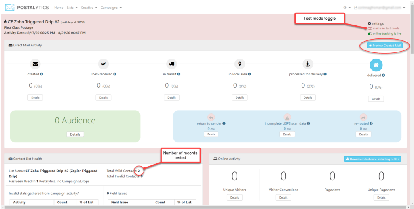The height and width of the screenshot is (209, 414).
Task: Click Preview Created Mail button
Action: click(385, 46)
